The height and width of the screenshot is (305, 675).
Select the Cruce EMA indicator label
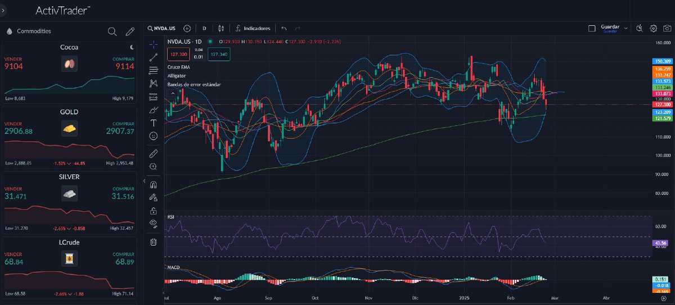(x=179, y=67)
